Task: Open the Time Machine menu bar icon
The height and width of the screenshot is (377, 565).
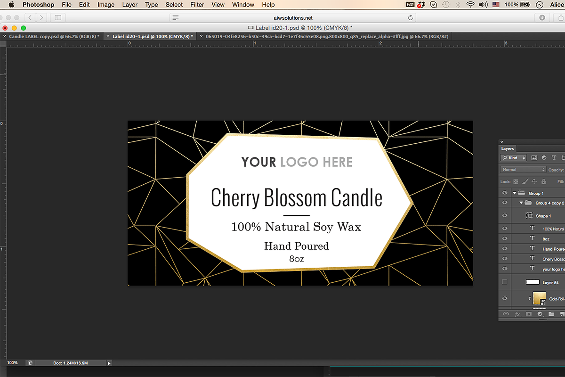Action: click(445, 5)
